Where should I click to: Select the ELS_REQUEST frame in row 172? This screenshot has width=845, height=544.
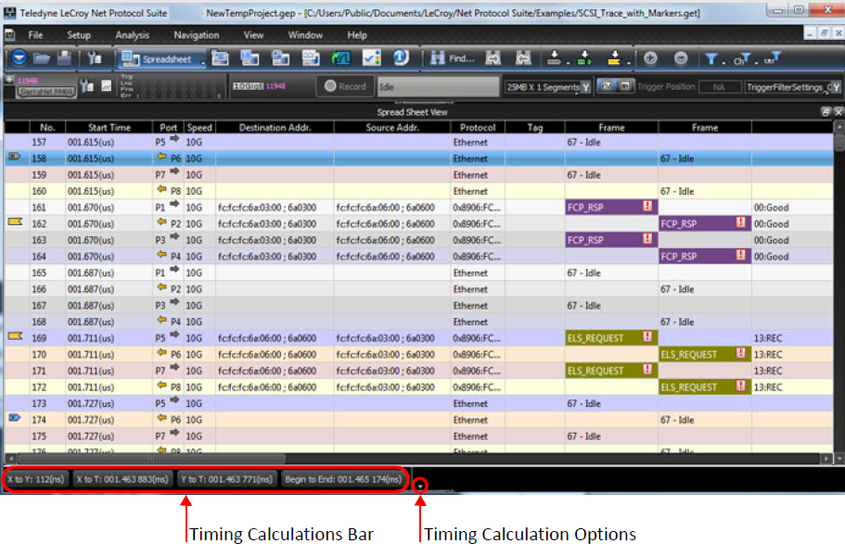[x=704, y=386]
